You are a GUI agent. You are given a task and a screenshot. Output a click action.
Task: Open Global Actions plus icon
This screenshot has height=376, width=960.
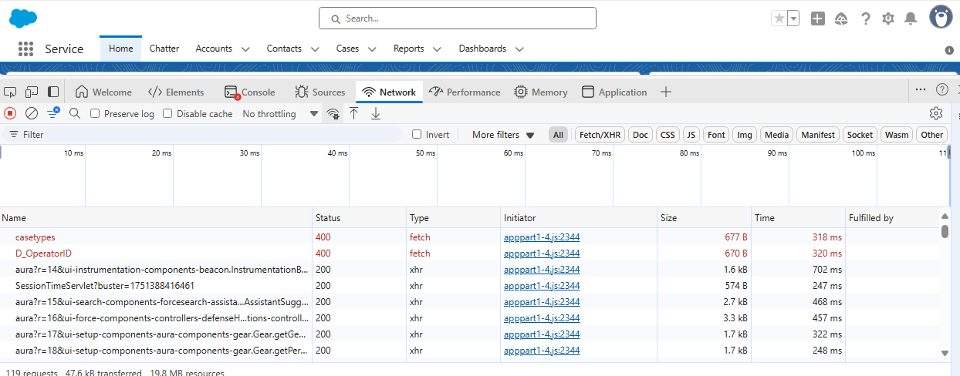coord(818,18)
